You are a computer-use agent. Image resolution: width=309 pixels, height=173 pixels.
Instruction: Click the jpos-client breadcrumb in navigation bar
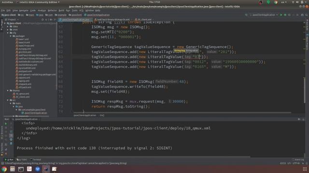coord(9,15)
